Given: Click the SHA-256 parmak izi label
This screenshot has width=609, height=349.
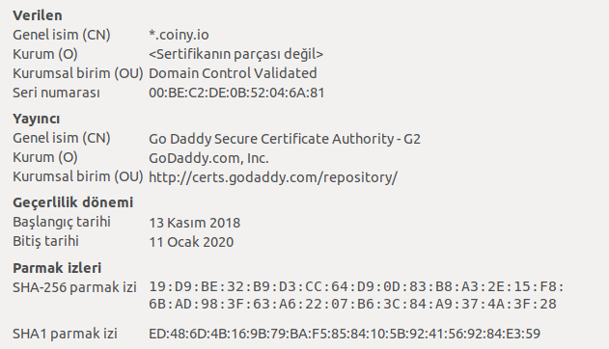Looking at the screenshot, I should pyautogui.click(x=74, y=287).
